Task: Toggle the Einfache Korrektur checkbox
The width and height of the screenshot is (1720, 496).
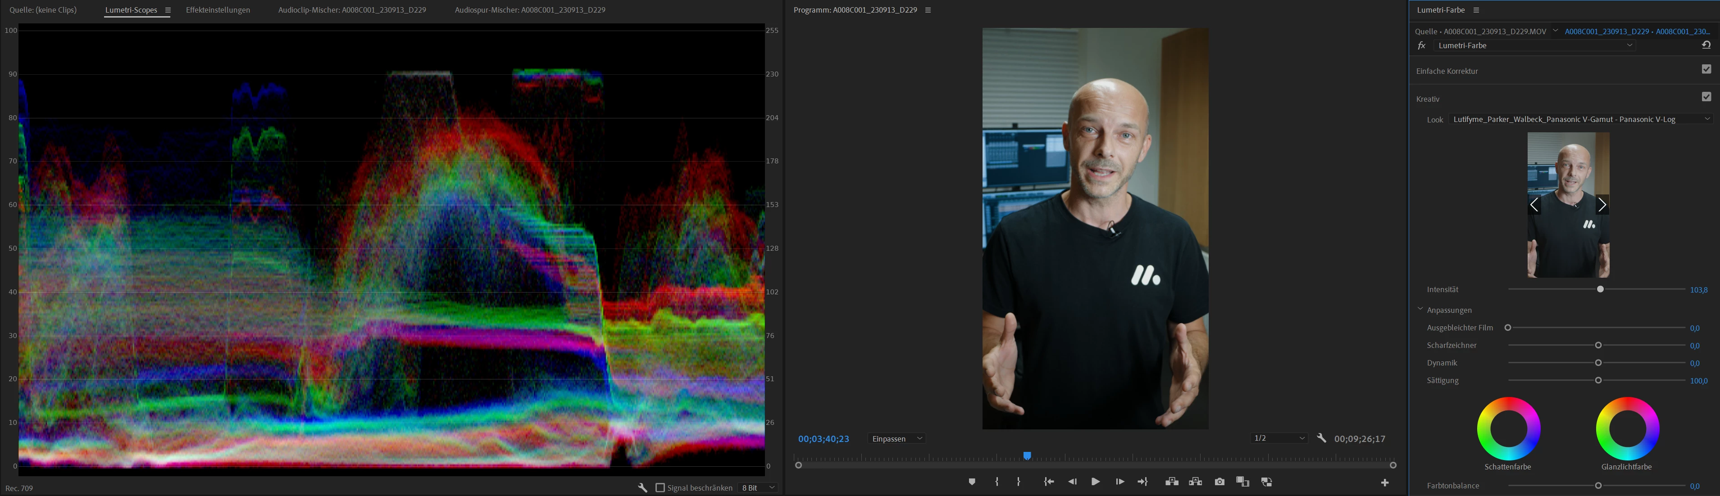Action: (1706, 69)
